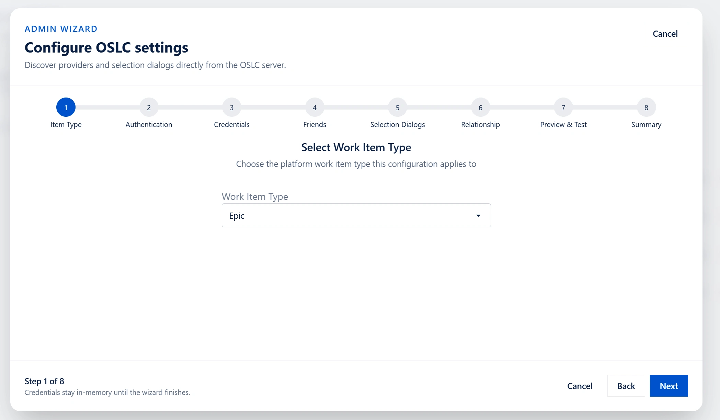Select the Selection Dialogs step label
The width and height of the screenshot is (720, 420).
tap(398, 125)
